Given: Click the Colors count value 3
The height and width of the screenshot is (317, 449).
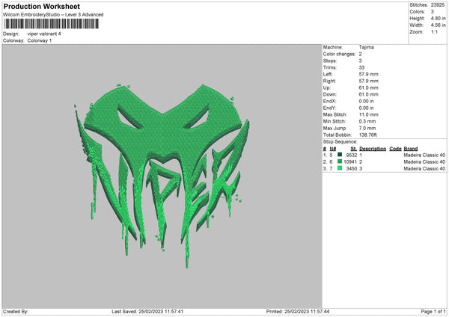Looking at the screenshot, I should [432, 12].
